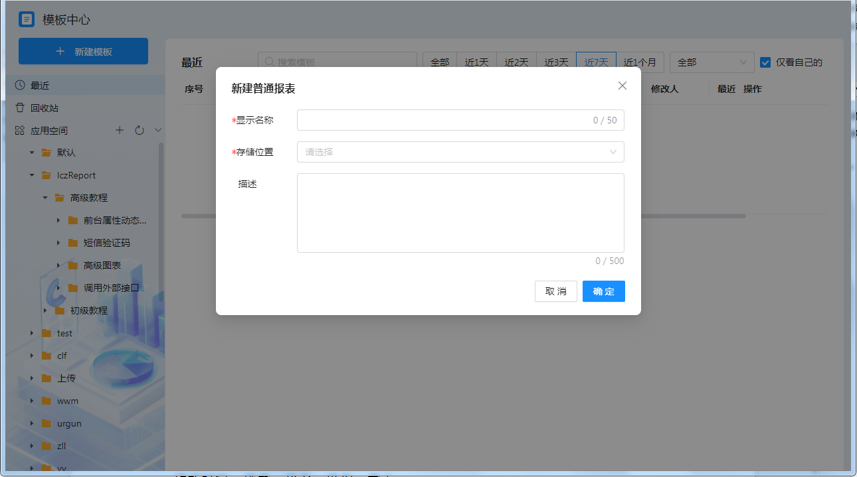
Task: Expand the 初级教程 folder
Action: tap(45, 310)
